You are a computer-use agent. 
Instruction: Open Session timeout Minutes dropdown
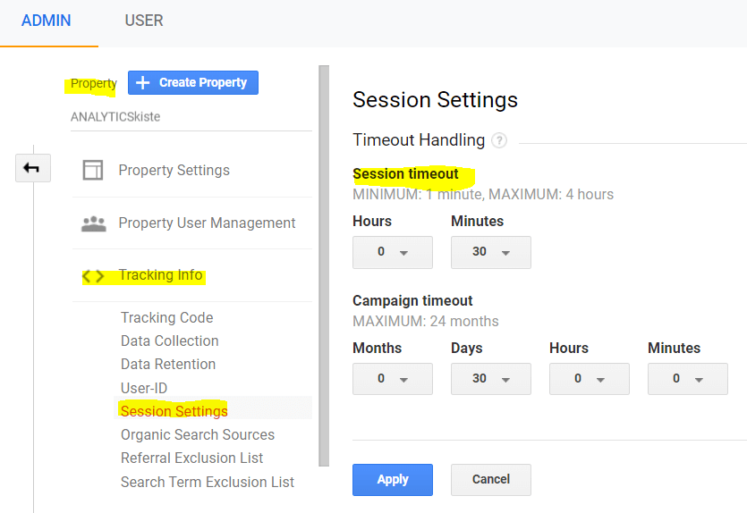tap(490, 252)
